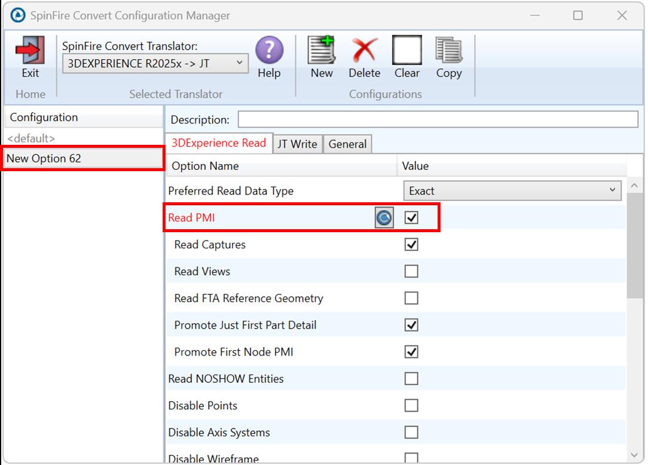Image resolution: width=648 pixels, height=465 pixels.
Task: Click the Preferred Read Data Type label
Action: (x=231, y=191)
